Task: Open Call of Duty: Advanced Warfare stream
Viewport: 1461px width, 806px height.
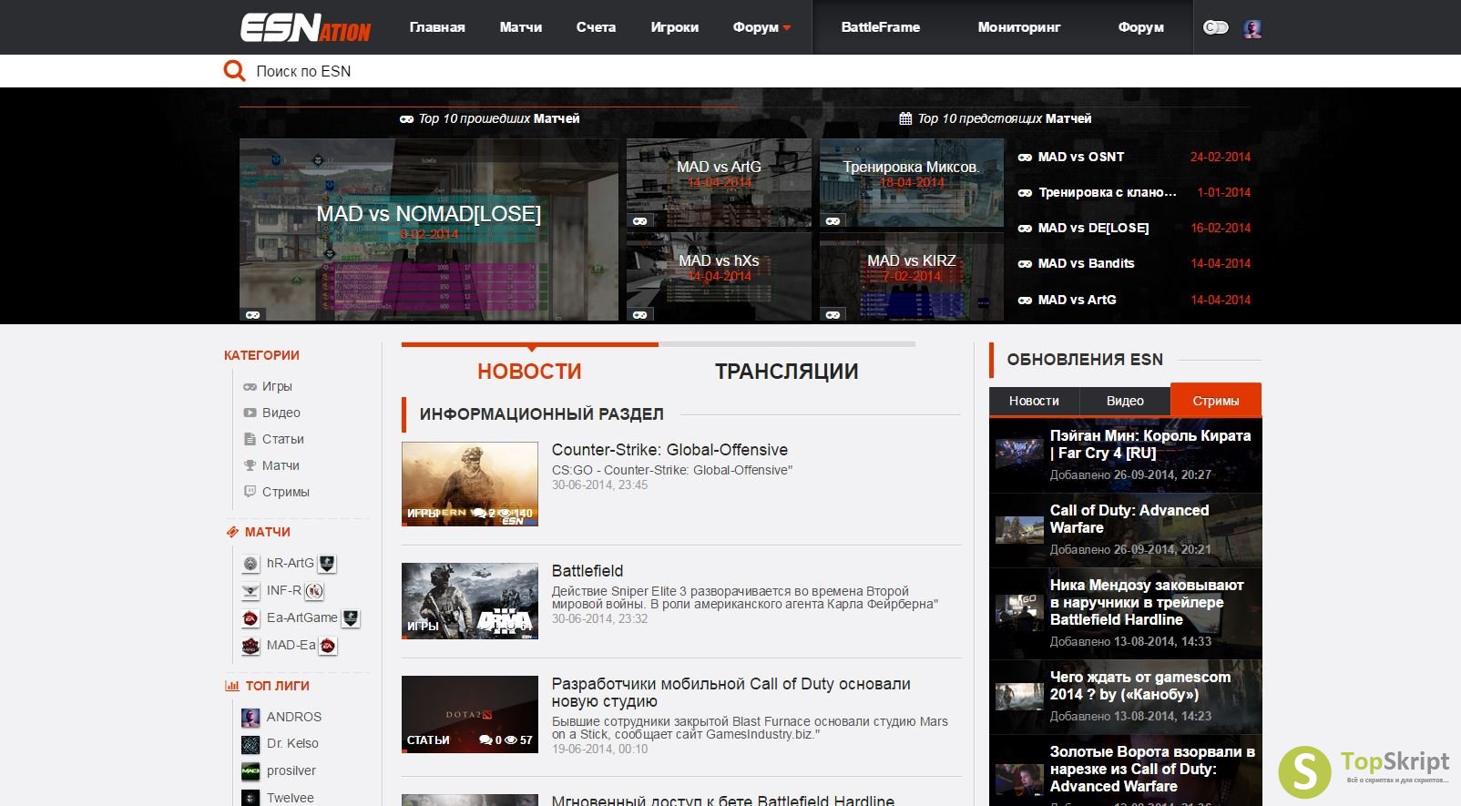Action: point(1129,519)
